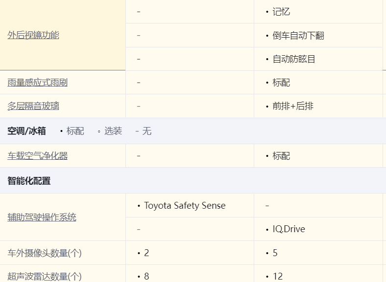Screen dimensions: 386x282
Task: Open the 多层隔音玻璃 parameter link
Action: click(x=33, y=106)
